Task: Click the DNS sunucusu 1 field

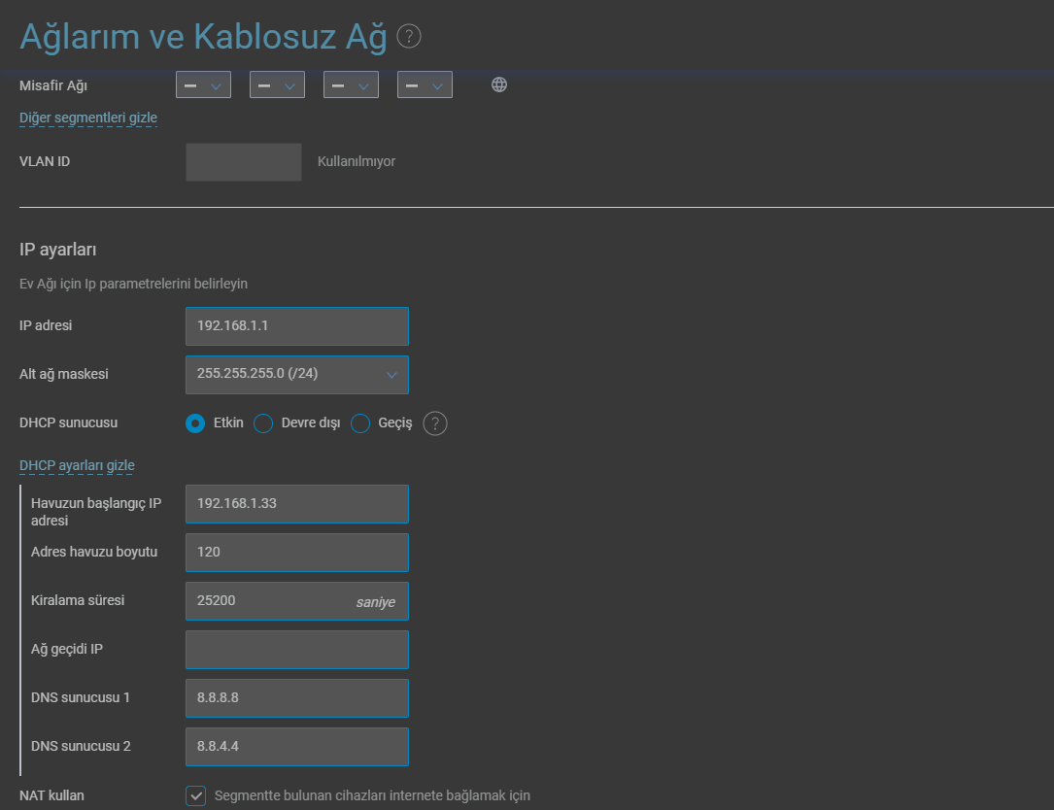Action: coord(296,698)
